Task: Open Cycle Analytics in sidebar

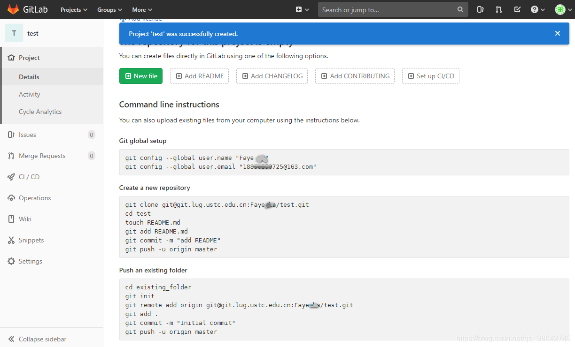Action: point(52,112)
